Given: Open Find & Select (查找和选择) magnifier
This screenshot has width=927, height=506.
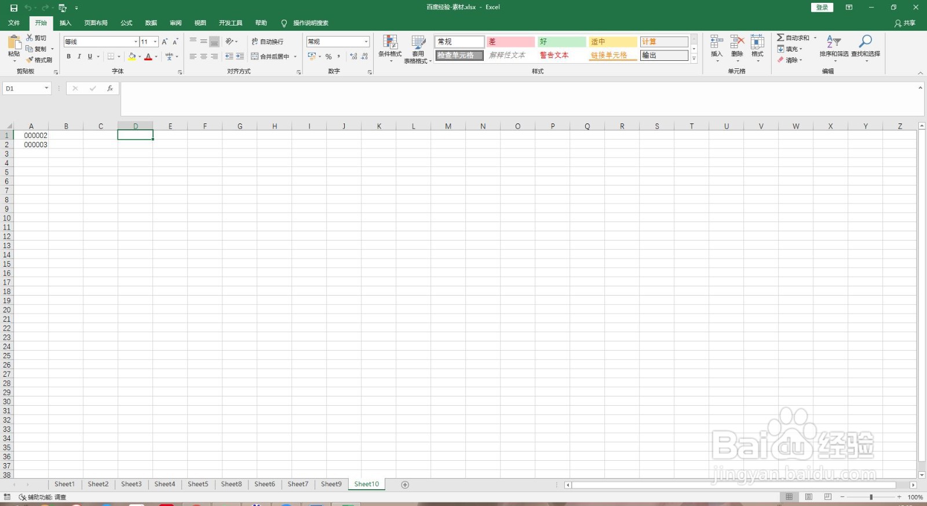Looking at the screenshot, I should pyautogui.click(x=866, y=42).
